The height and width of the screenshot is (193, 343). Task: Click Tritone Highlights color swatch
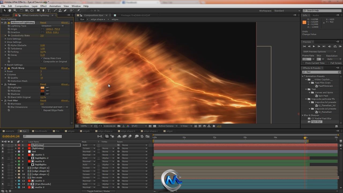click(42, 87)
